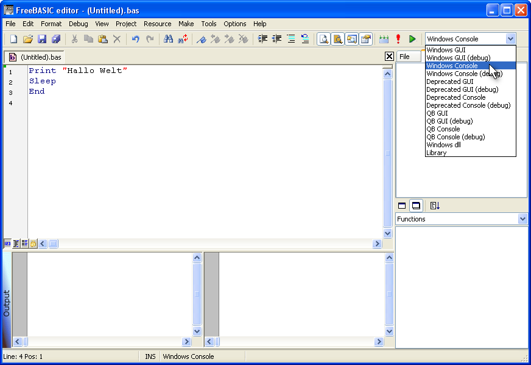The image size is (531, 365).
Task: Click the third view icon below the editor
Action: (24, 243)
